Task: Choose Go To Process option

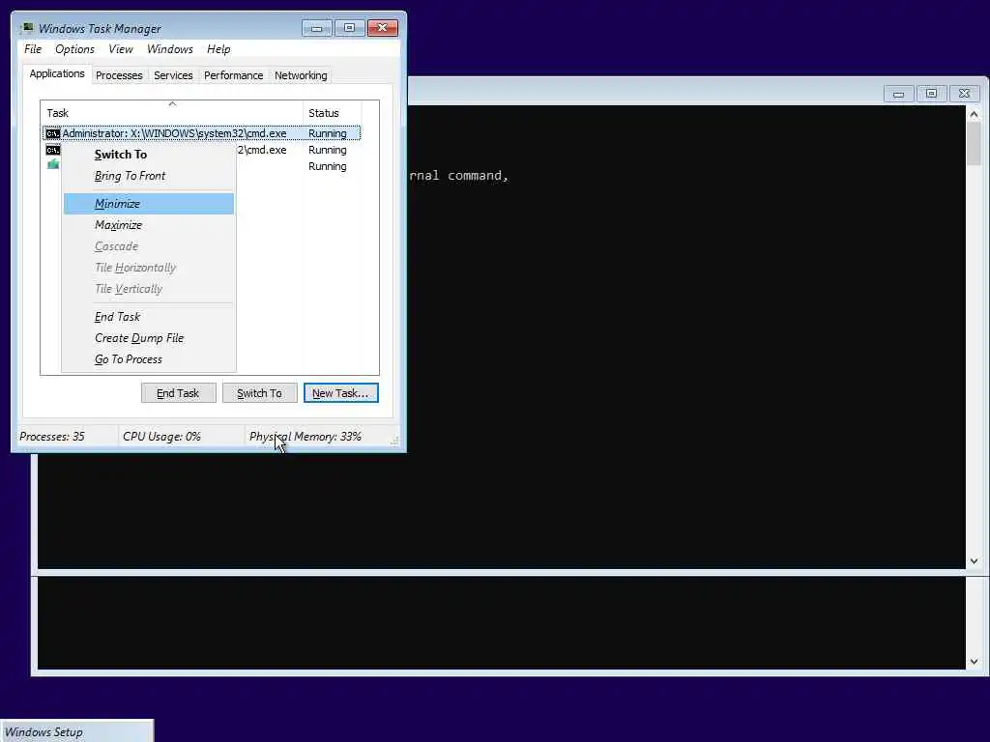Action: 149,359
